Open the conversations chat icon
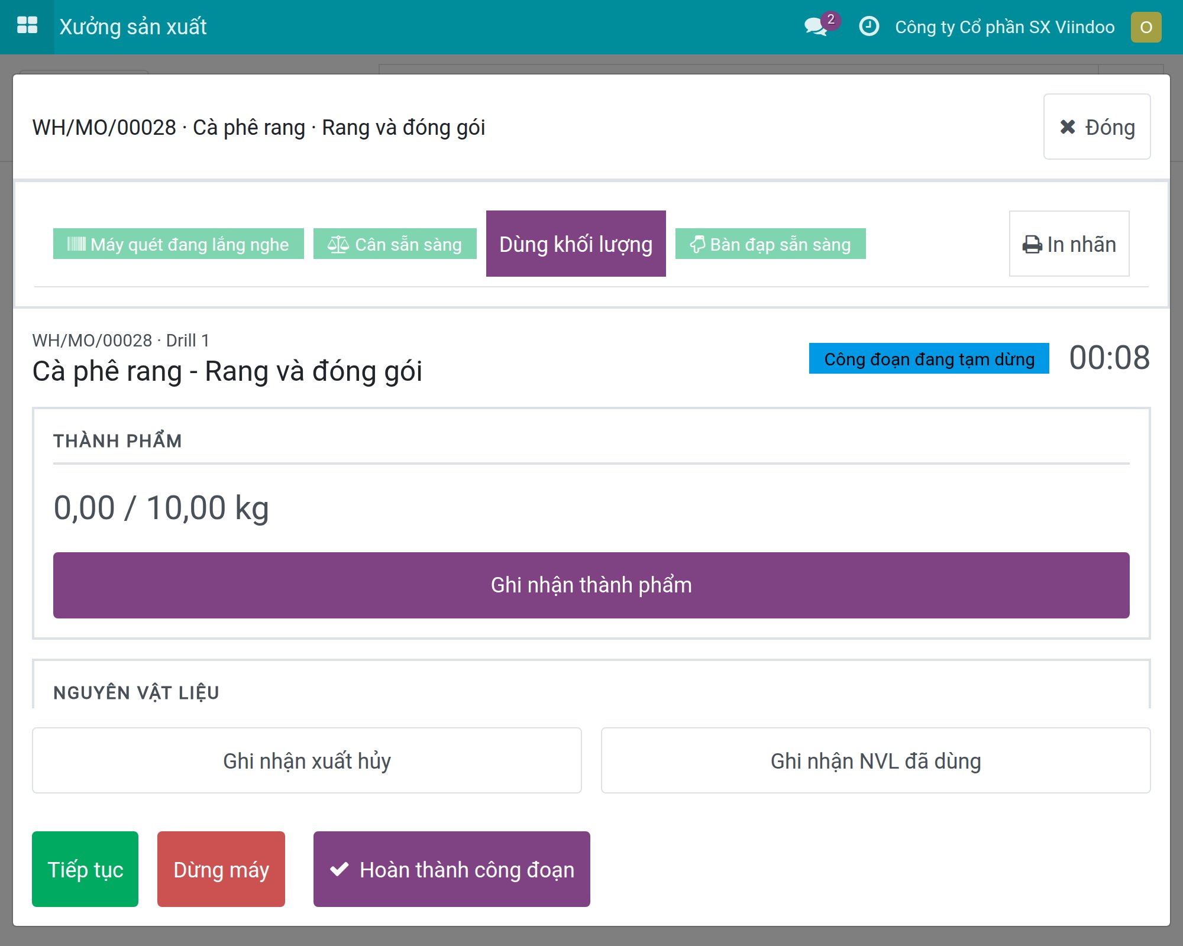Screen dimensions: 1183x946 coord(816,27)
